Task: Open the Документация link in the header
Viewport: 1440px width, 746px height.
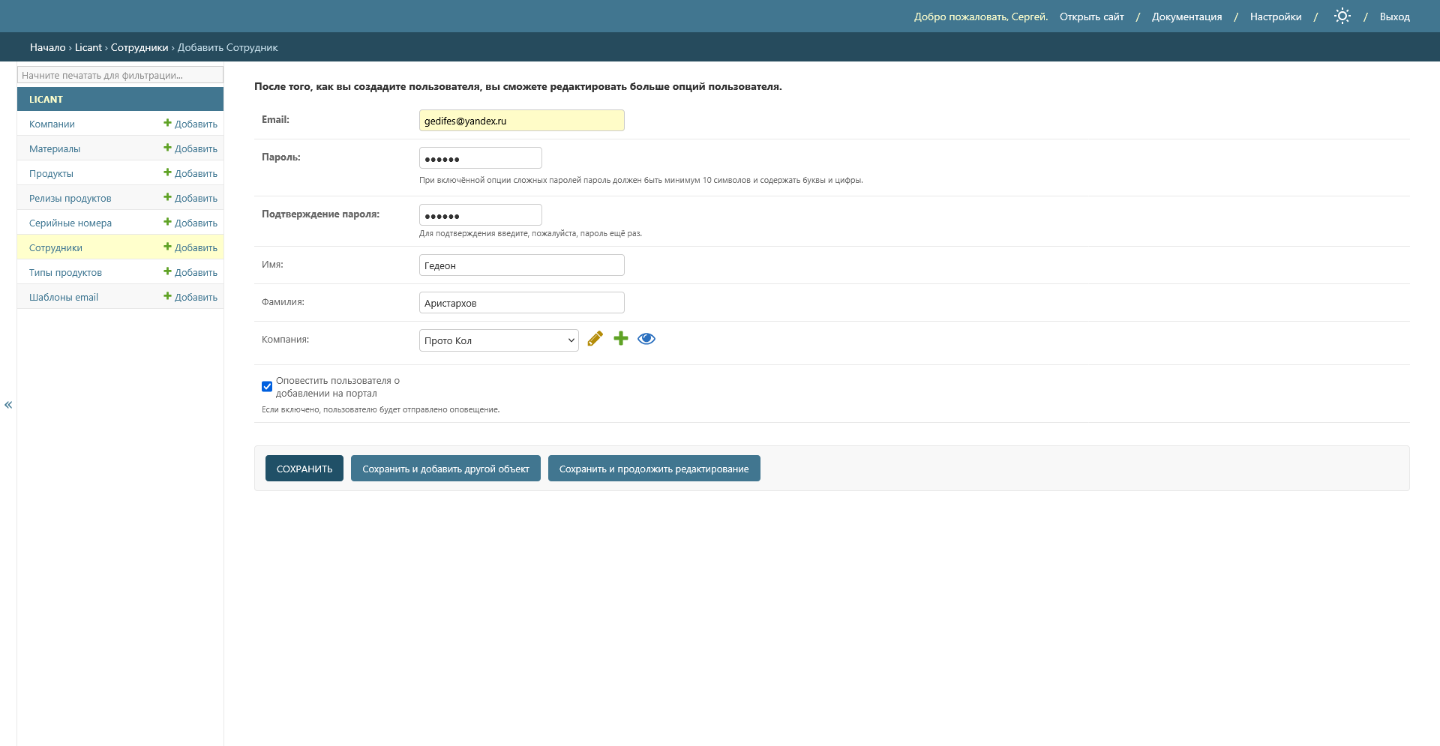Action: tap(1186, 16)
